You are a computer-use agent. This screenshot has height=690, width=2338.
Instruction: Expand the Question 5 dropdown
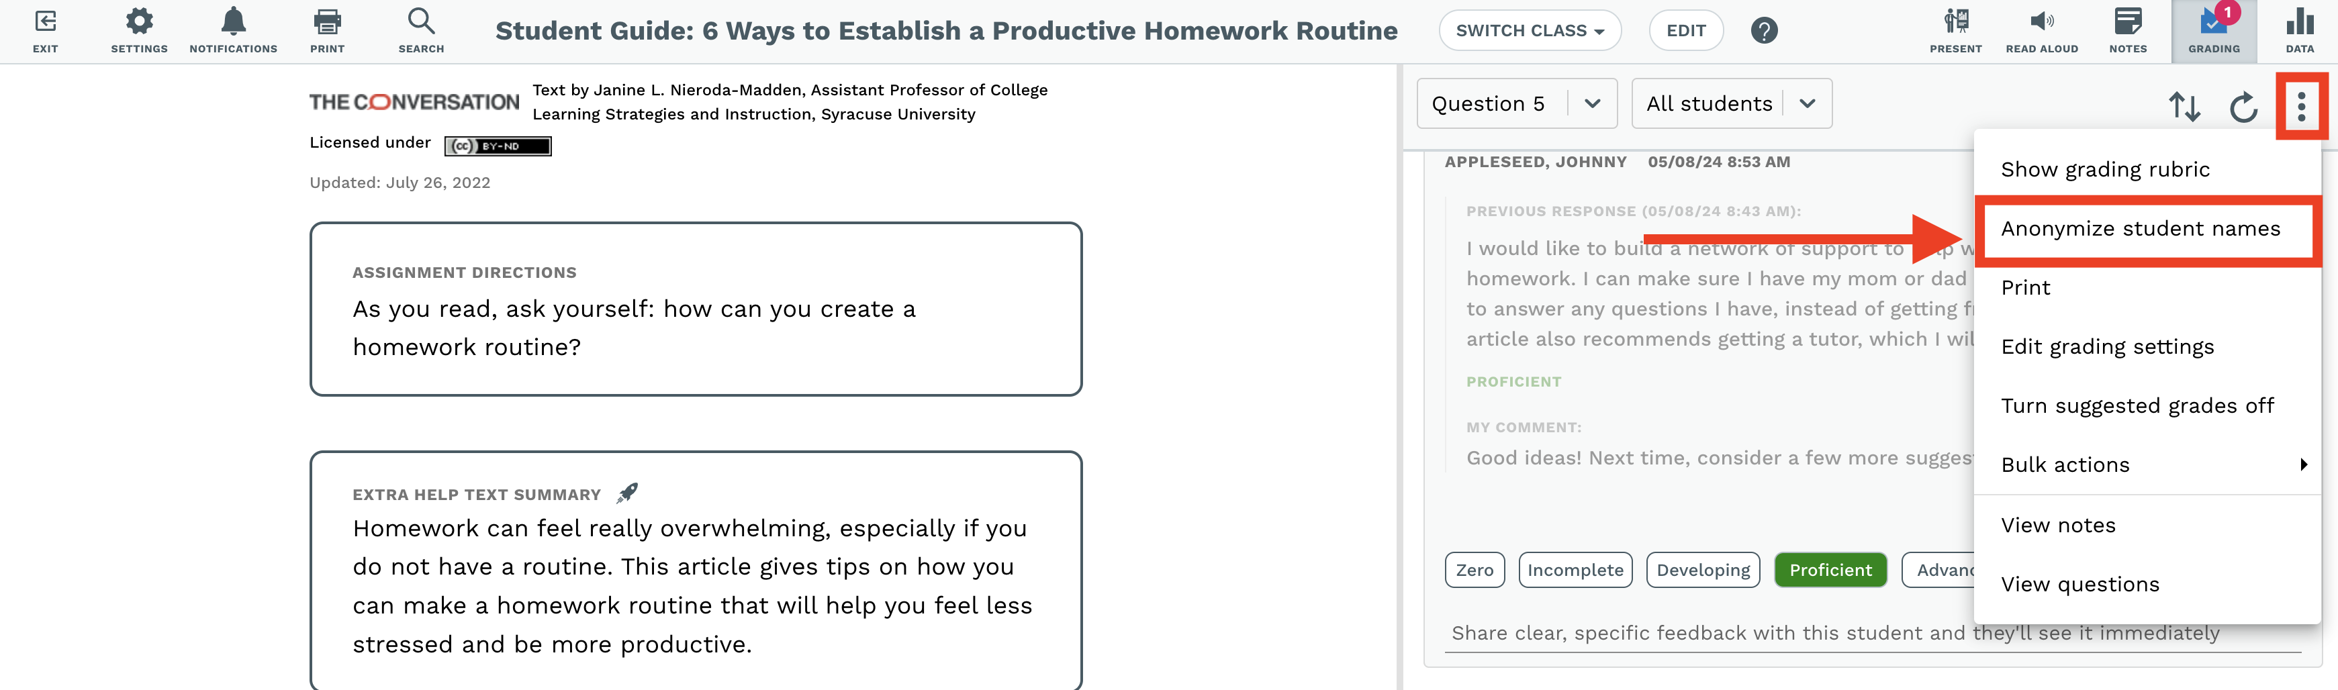pos(1517,103)
